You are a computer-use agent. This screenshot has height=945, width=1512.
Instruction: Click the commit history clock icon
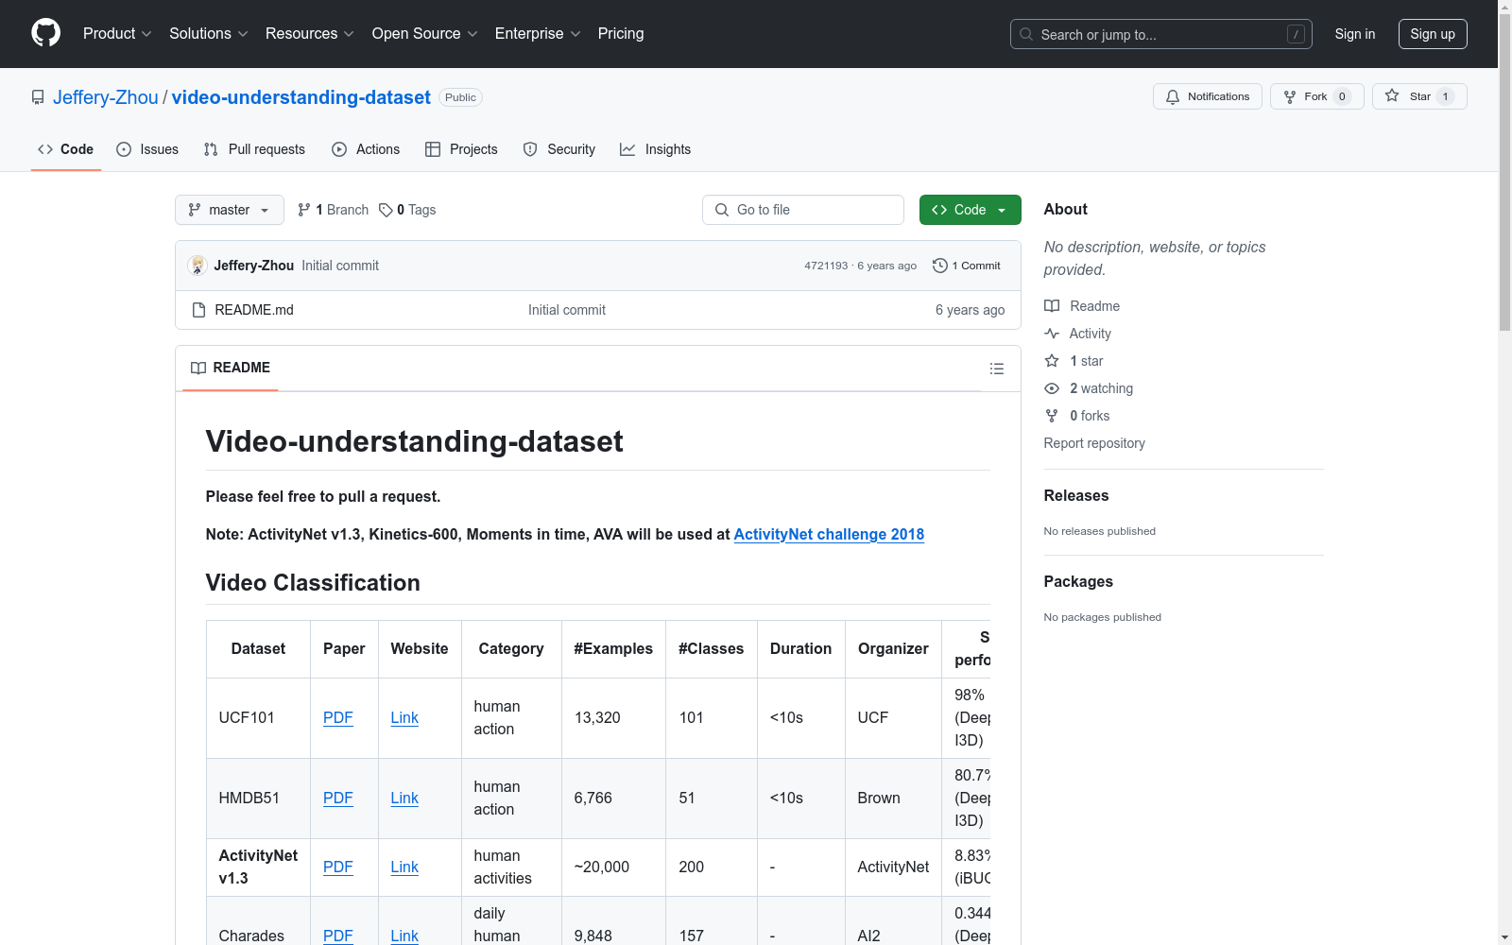click(939, 266)
